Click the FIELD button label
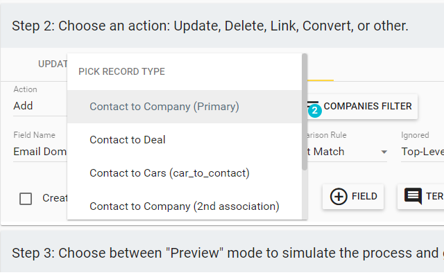 click(364, 197)
